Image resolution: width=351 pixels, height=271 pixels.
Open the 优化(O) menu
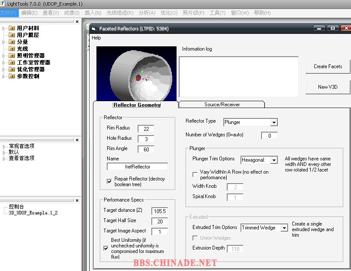(169, 13)
